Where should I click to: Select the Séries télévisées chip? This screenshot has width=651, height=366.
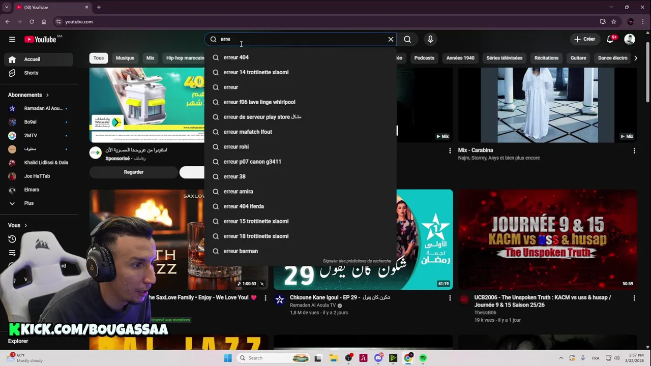504,58
